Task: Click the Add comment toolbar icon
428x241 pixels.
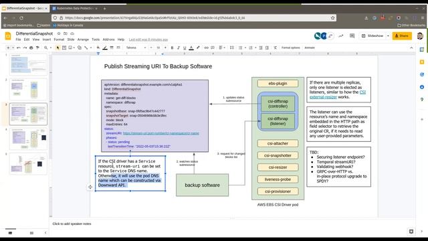Action: point(213,48)
